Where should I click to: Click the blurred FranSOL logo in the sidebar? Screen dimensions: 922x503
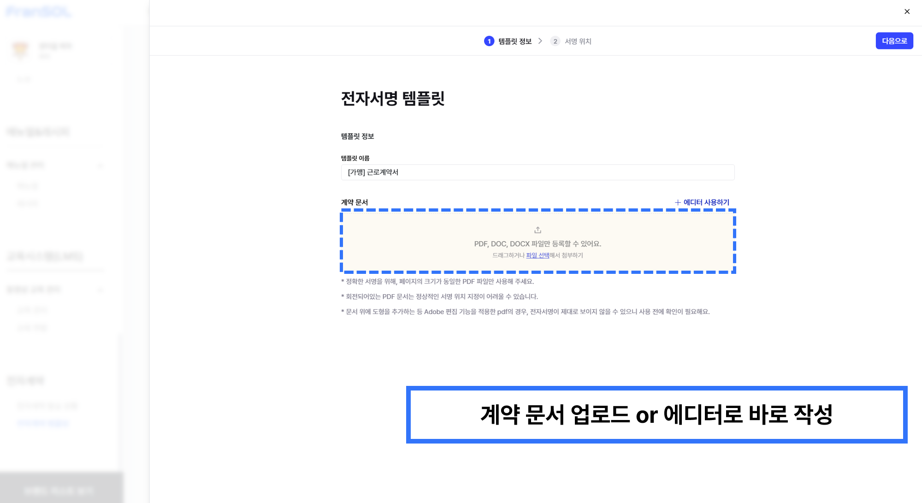(39, 12)
